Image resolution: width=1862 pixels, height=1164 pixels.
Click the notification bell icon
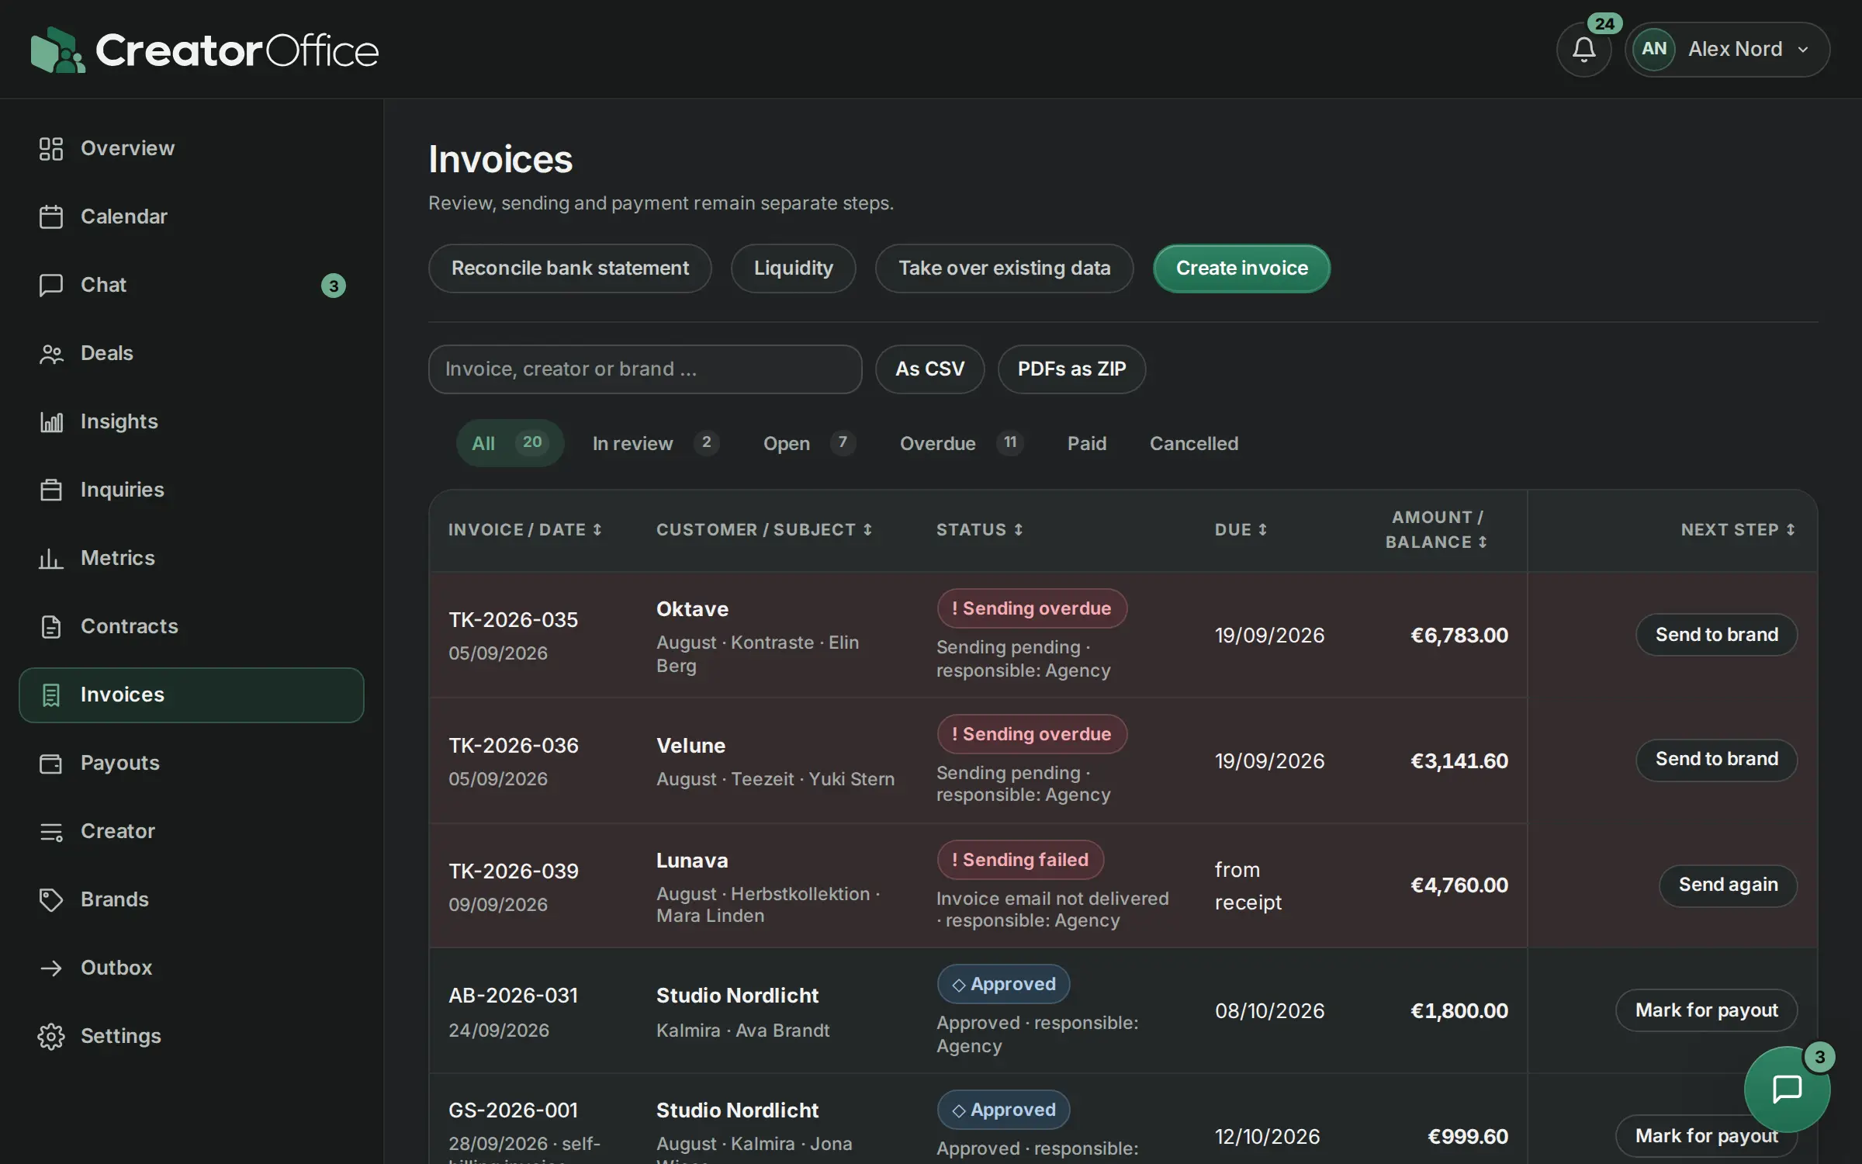[1583, 50]
